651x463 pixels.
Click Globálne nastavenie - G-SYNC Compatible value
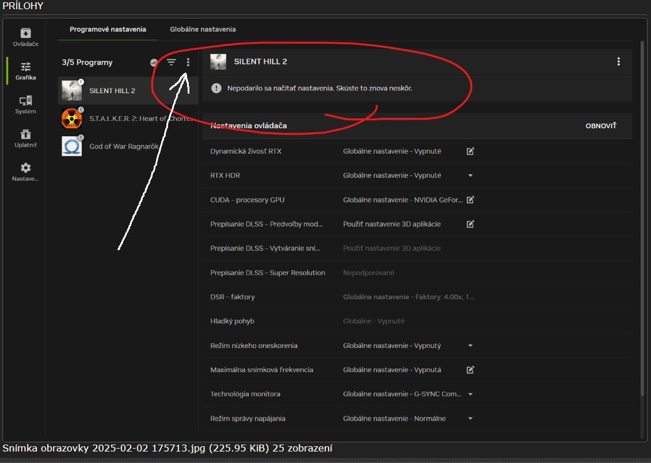[402, 394]
